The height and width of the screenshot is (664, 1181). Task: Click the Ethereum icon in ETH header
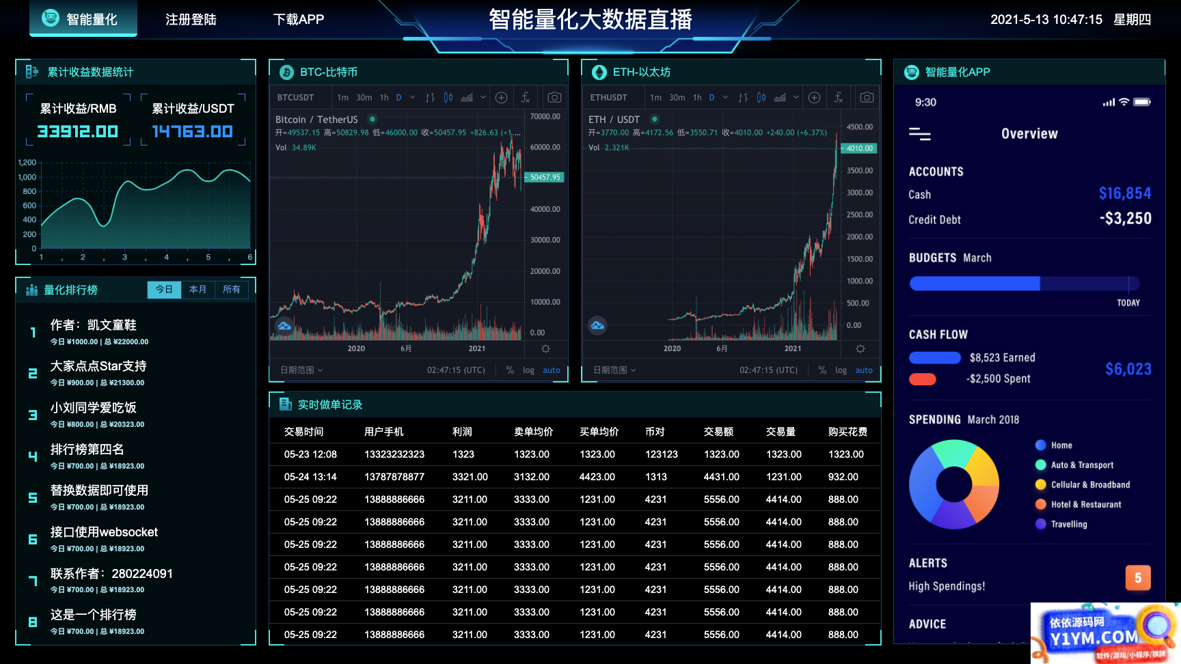coord(599,72)
